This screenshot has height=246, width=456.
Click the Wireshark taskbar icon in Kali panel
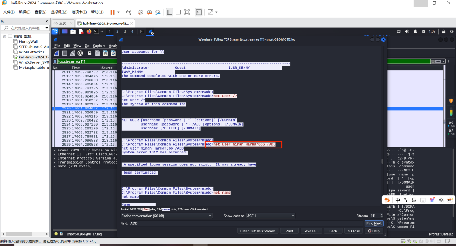(x=151, y=32)
